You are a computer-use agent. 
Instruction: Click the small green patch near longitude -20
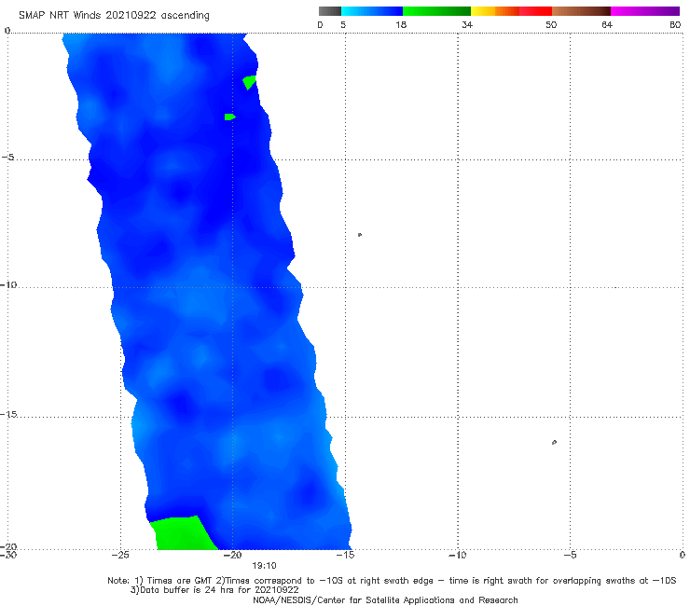coord(229,117)
